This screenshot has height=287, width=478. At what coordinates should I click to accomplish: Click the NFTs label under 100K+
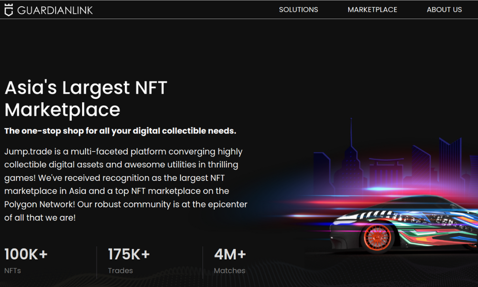tap(12, 271)
